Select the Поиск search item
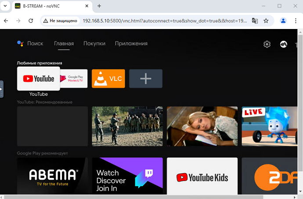This screenshot has width=303, height=199. tap(35, 43)
